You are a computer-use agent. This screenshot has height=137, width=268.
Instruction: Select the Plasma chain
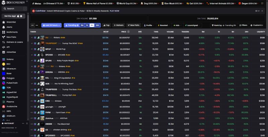pos(10,102)
